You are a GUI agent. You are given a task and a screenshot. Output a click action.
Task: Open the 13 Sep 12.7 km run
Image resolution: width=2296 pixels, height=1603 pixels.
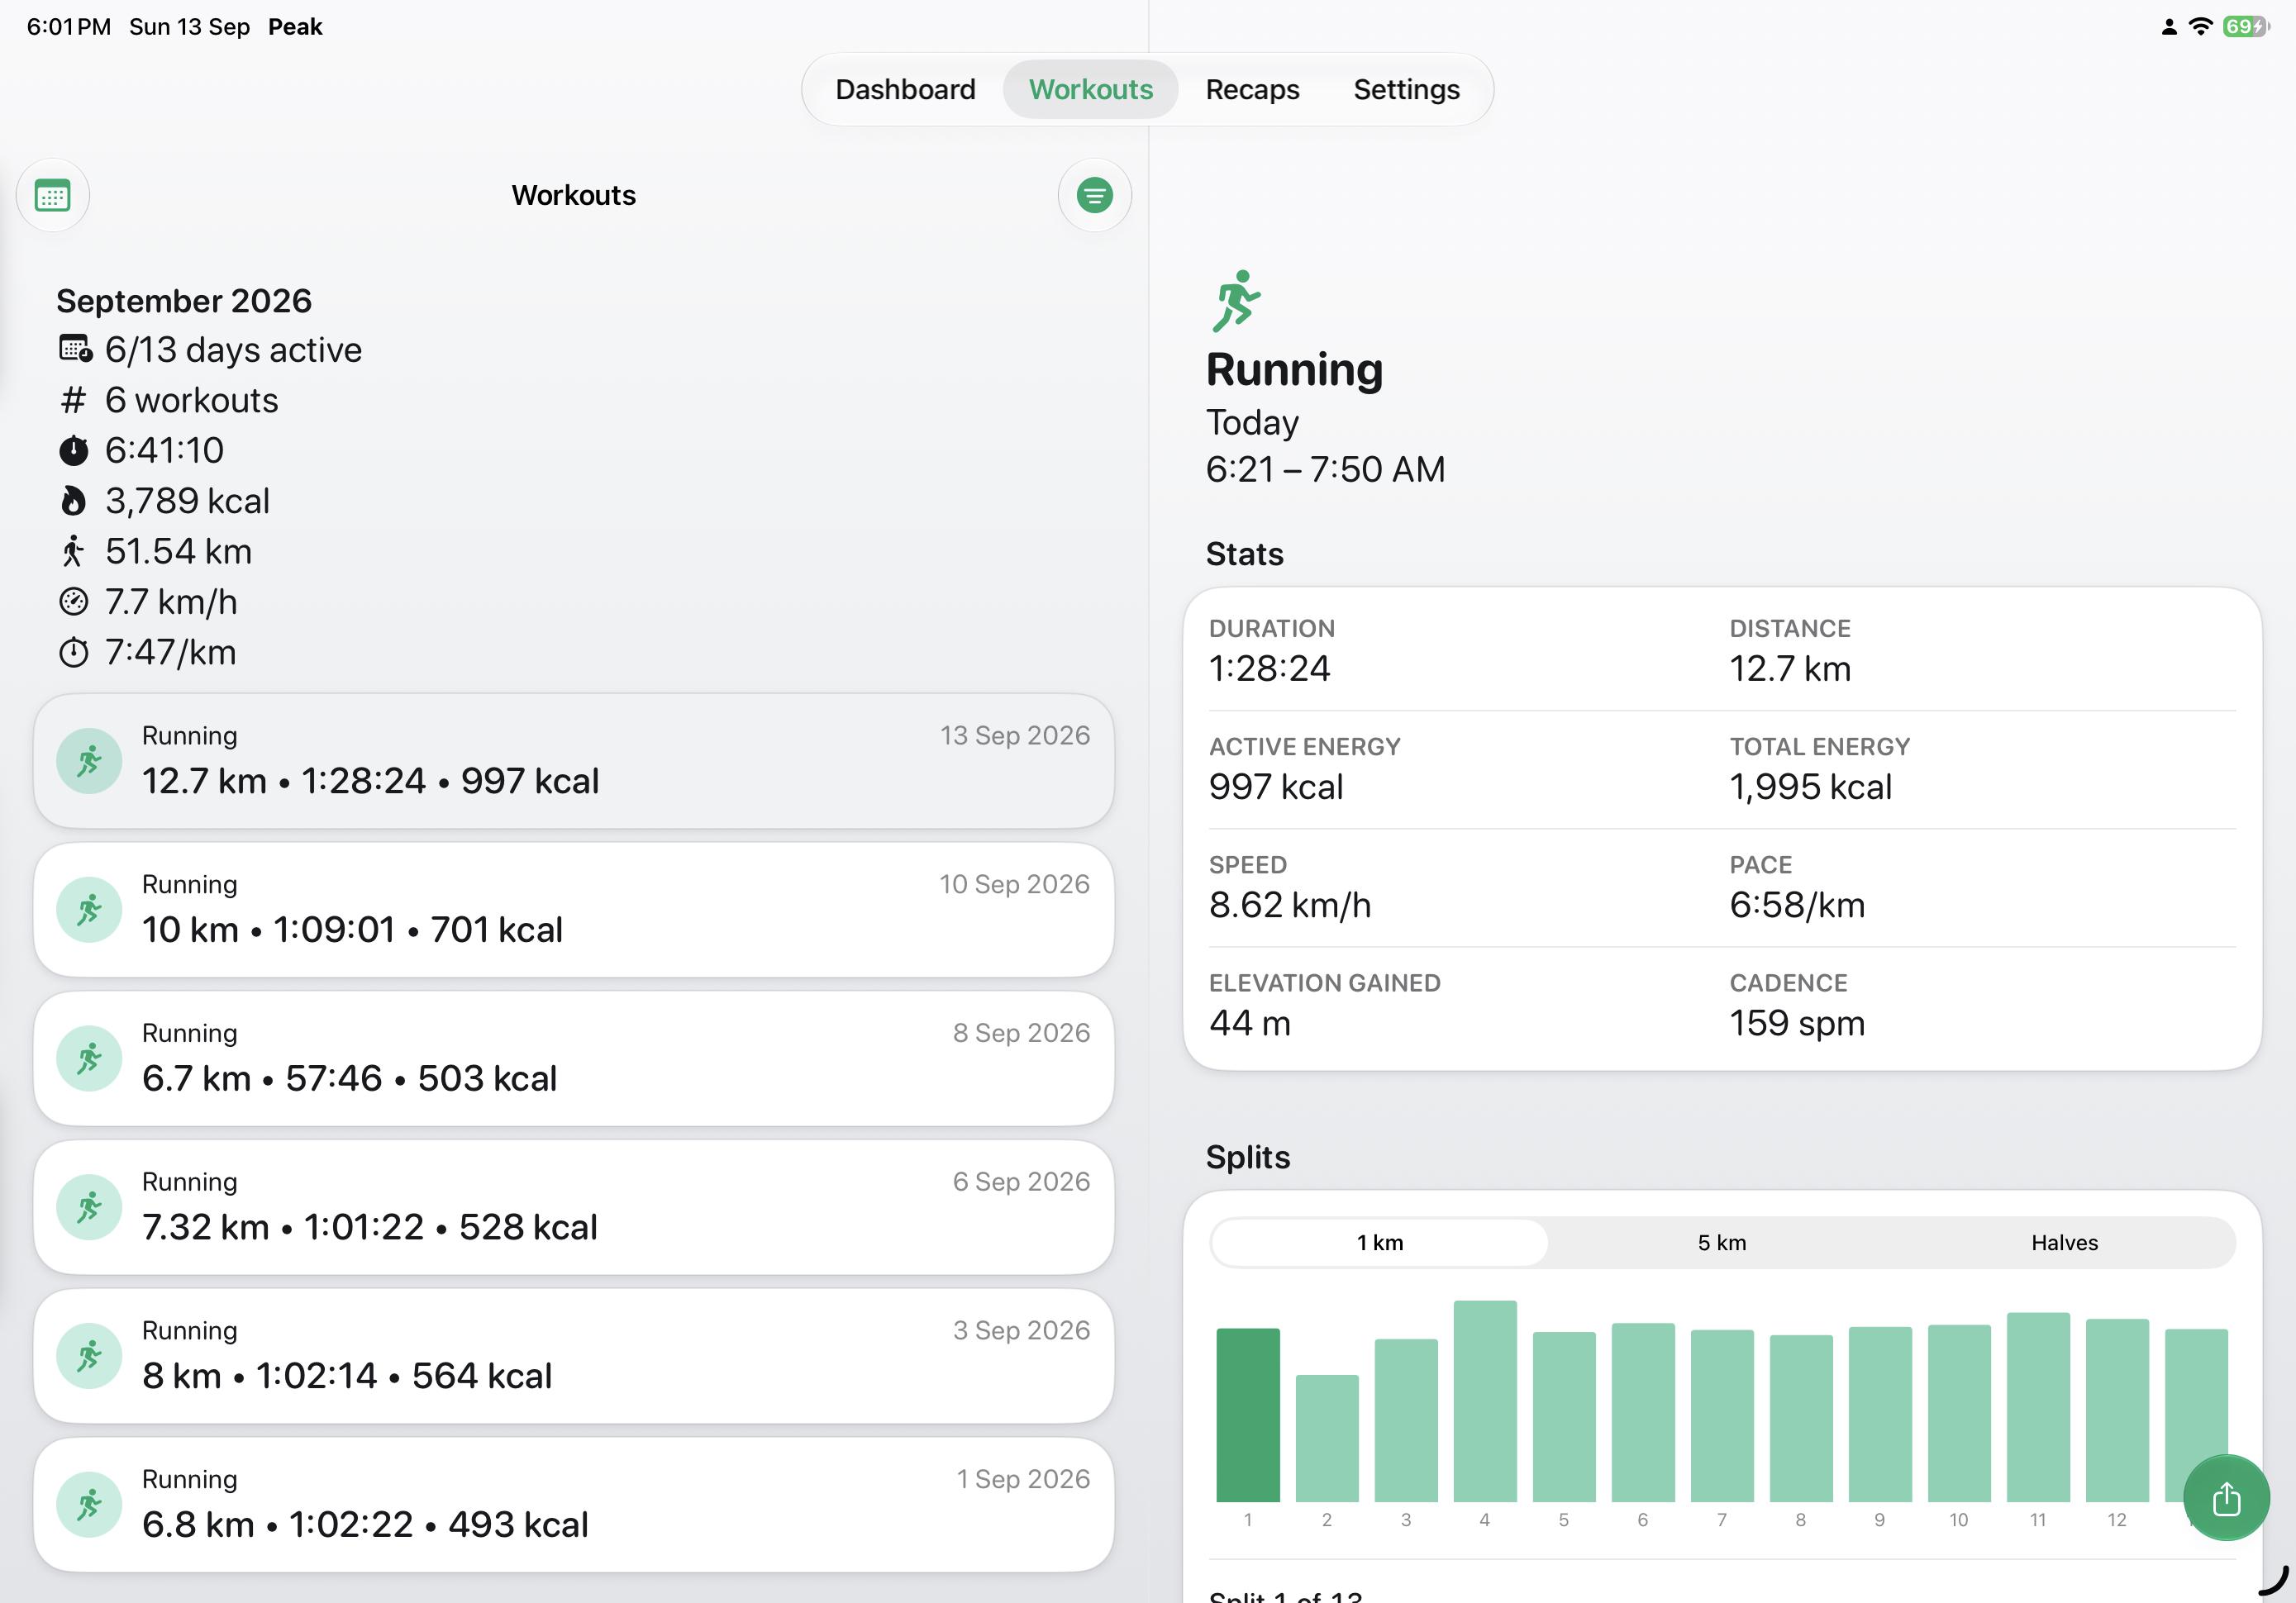pyautogui.click(x=573, y=761)
